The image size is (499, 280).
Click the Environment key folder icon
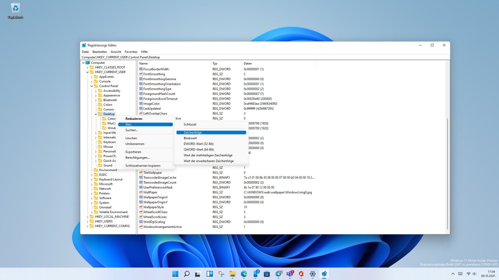[x=96, y=170]
